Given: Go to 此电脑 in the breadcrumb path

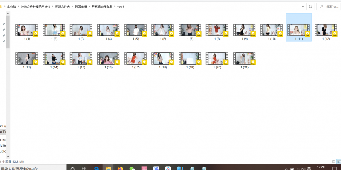Looking at the screenshot, I should coord(12,6).
